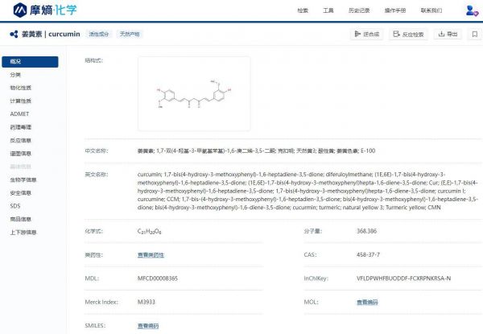Viewport: 483px width, 334px height.
Task: Click 查看编码 link next to MOL
Action: point(367,302)
